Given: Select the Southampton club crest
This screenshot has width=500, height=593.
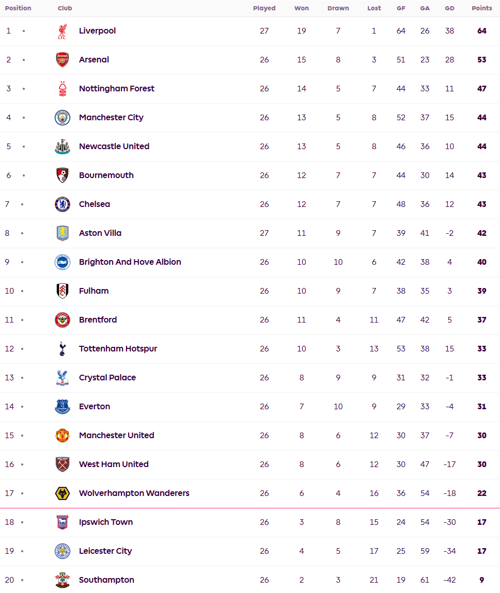Looking at the screenshot, I should pos(62,580).
